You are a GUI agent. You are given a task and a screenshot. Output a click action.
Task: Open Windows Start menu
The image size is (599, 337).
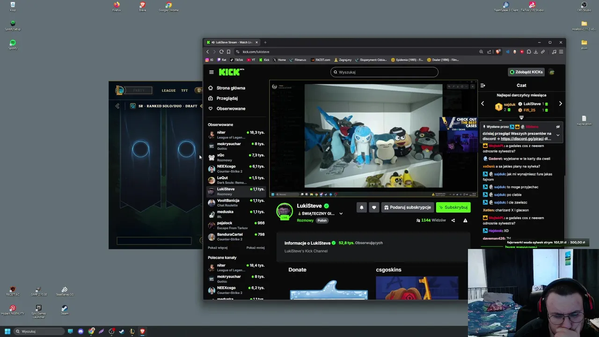pos(7,331)
